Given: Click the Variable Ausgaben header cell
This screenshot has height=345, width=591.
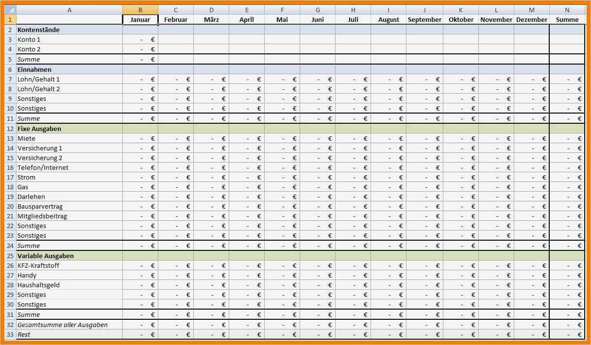Looking at the screenshot, I should [x=69, y=256].
